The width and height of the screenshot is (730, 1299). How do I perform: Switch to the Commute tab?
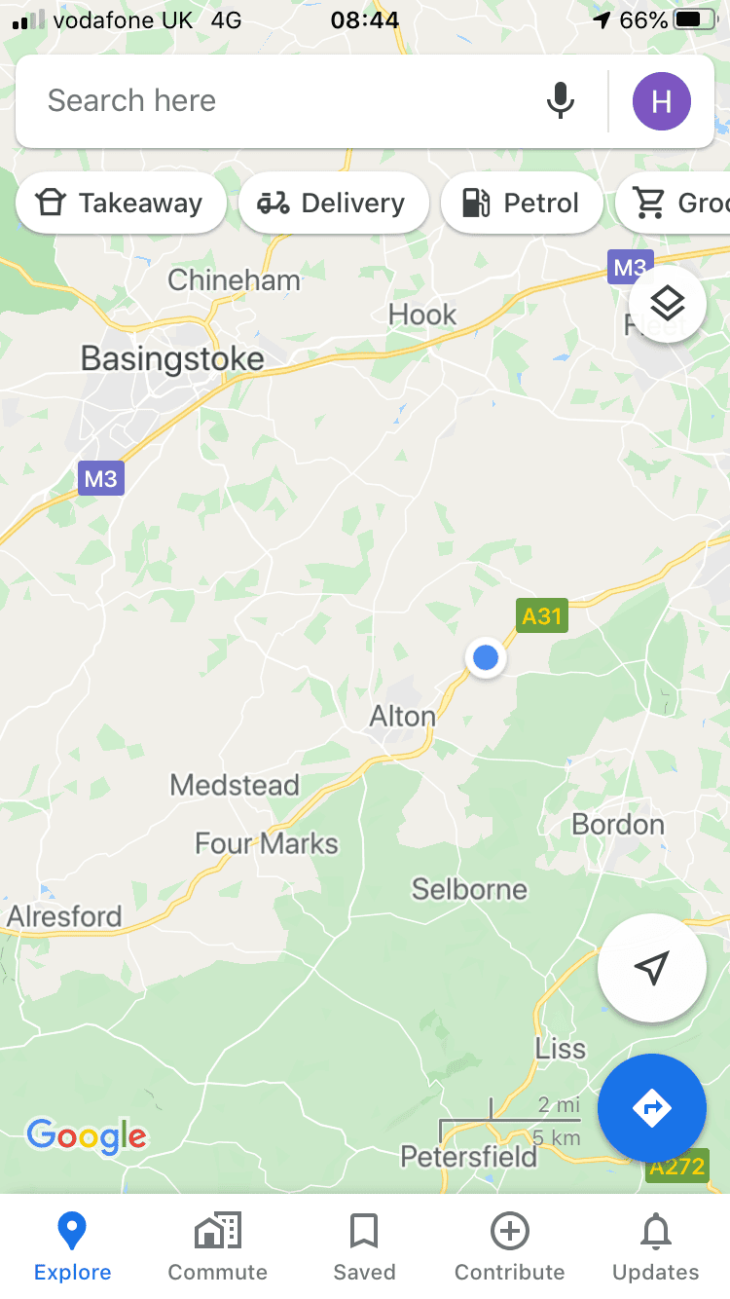pos(218,1246)
